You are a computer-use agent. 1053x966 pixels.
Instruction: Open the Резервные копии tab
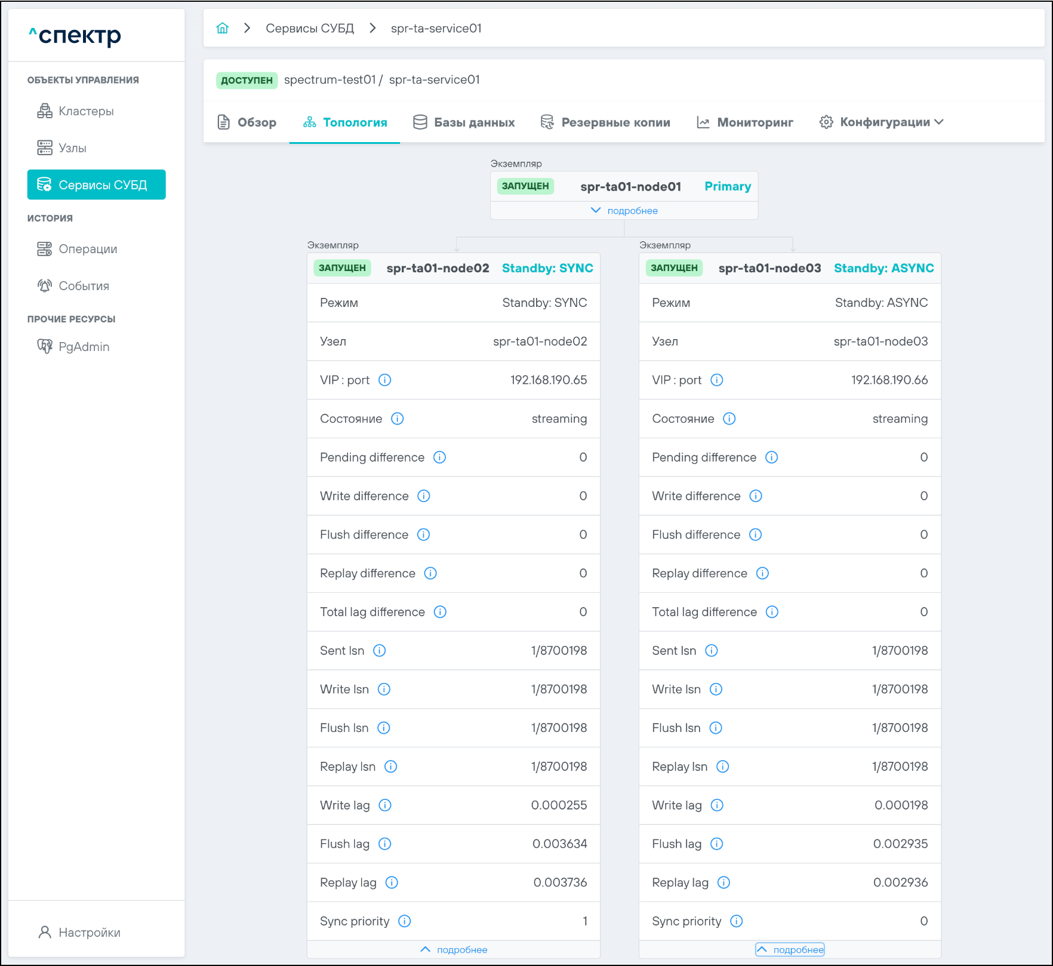pyautogui.click(x=605, y=122)
